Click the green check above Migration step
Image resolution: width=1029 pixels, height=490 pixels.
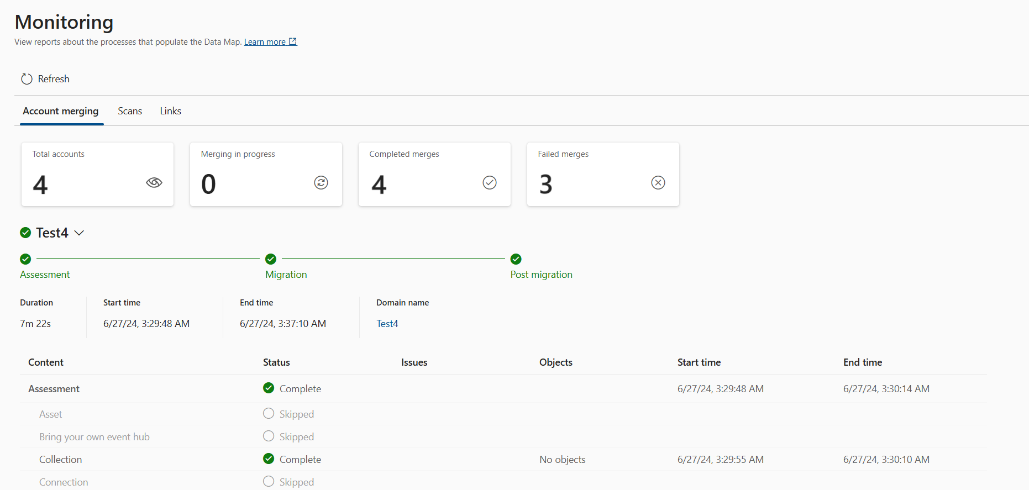pos(271,259)
